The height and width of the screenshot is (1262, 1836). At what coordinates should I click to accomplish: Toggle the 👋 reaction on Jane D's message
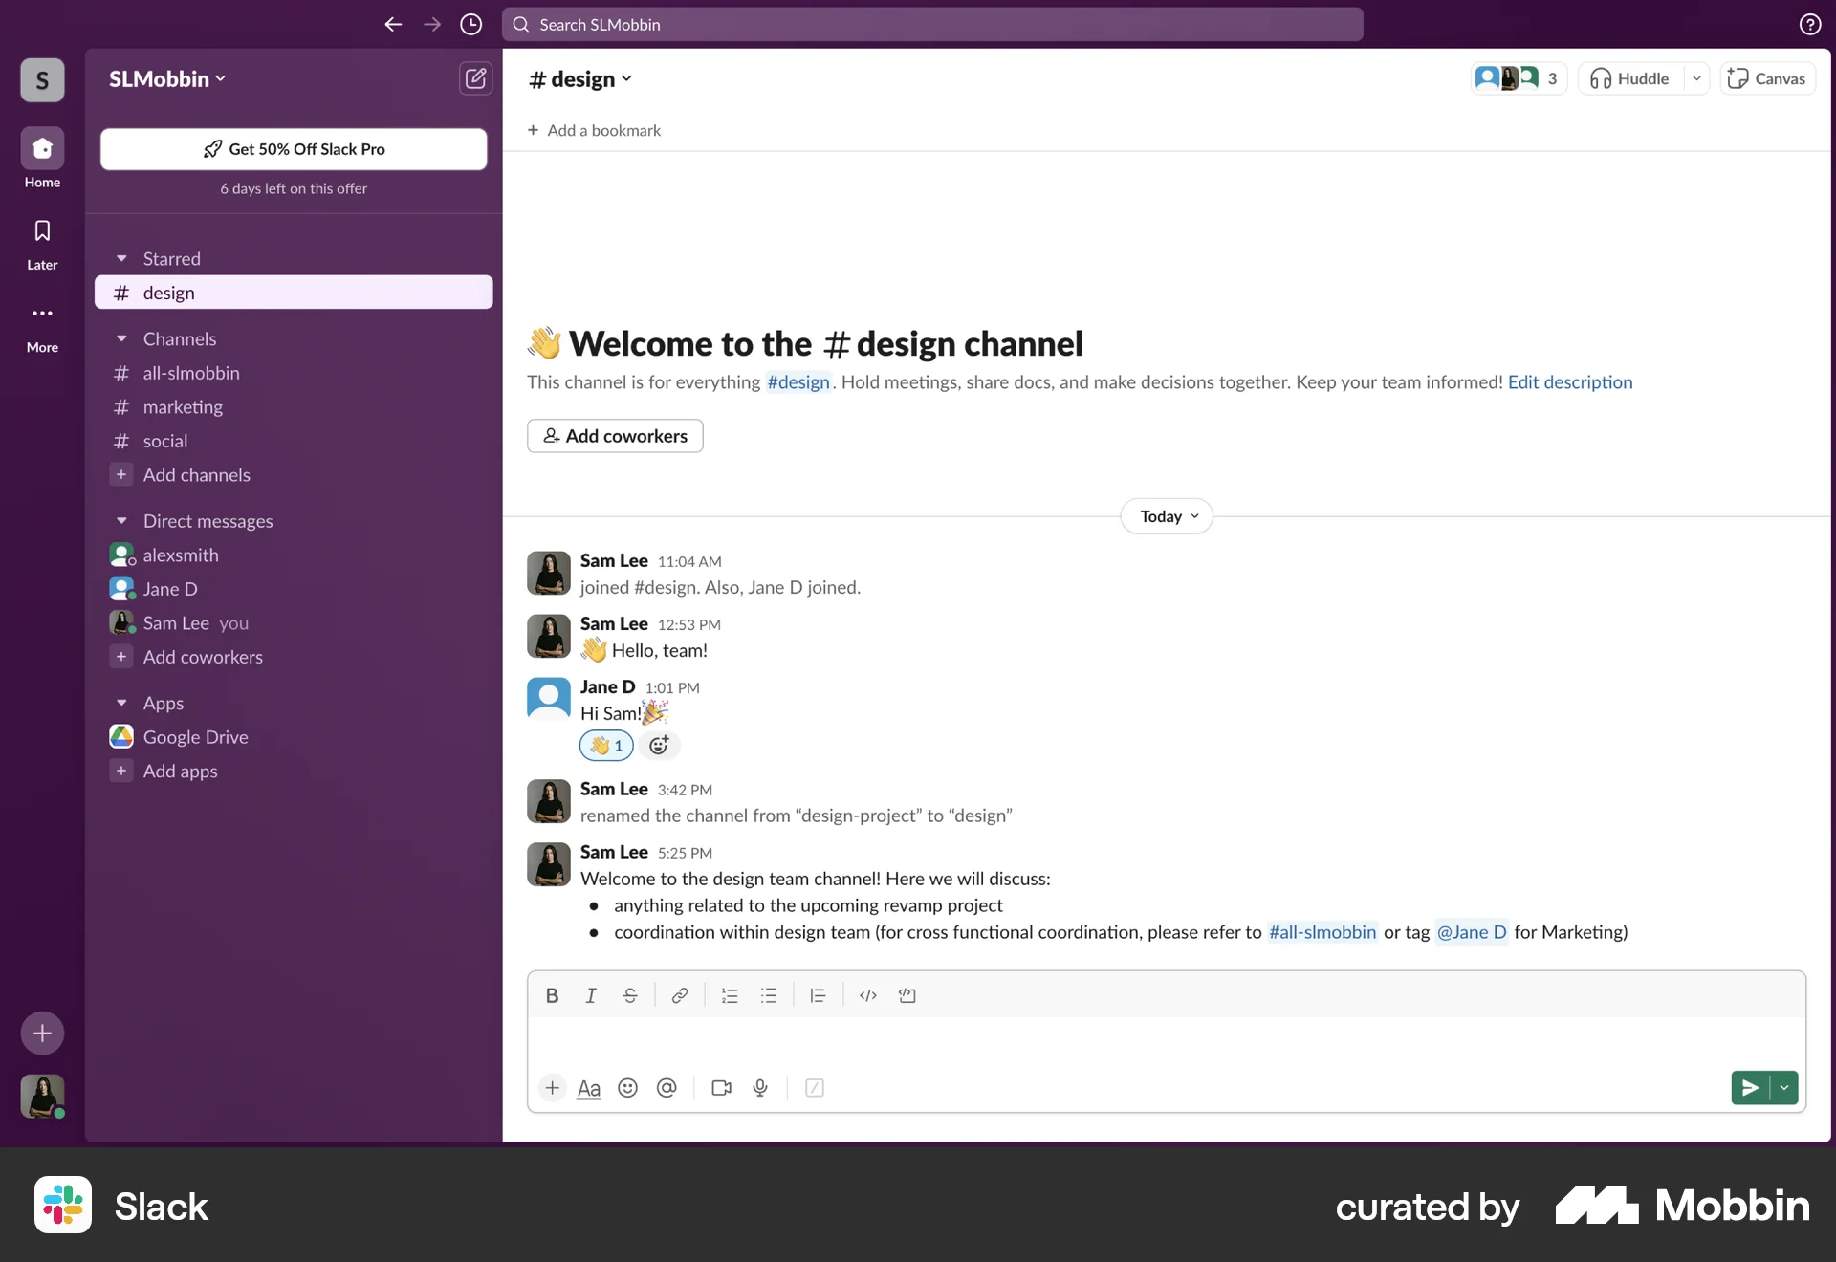click(x=605, y=745)
